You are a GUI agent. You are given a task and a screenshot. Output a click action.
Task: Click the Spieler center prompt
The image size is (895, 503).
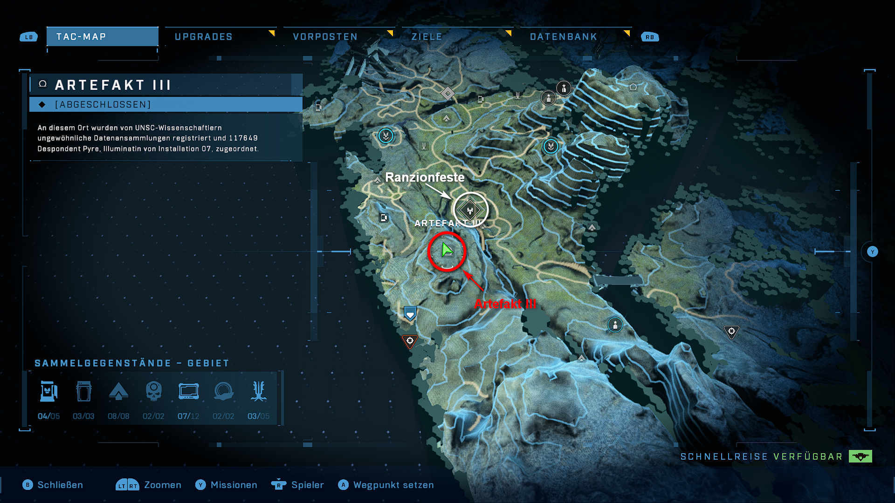pos(297,485)
